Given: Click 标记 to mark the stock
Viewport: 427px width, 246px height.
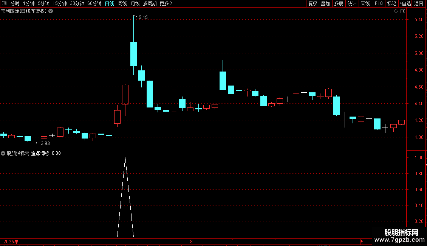Looking at the screenshot, I should point(391,3).
